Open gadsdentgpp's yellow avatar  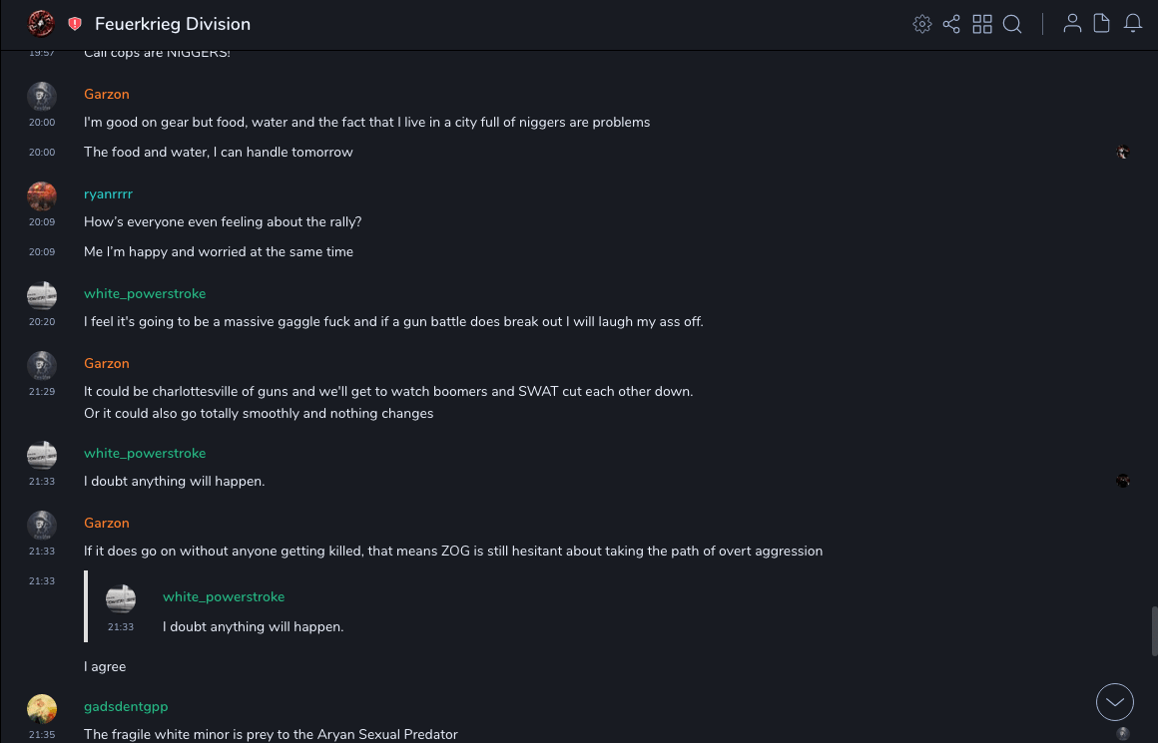42,708
